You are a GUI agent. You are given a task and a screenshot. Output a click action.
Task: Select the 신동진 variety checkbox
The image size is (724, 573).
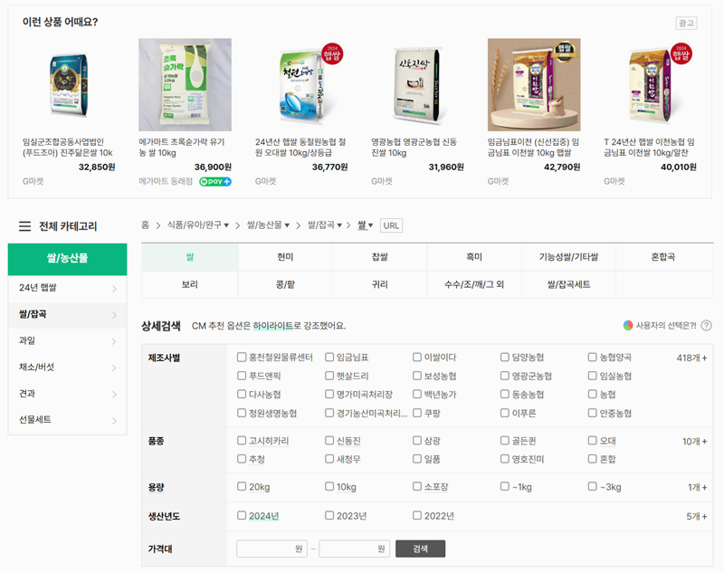coord(329,441)
